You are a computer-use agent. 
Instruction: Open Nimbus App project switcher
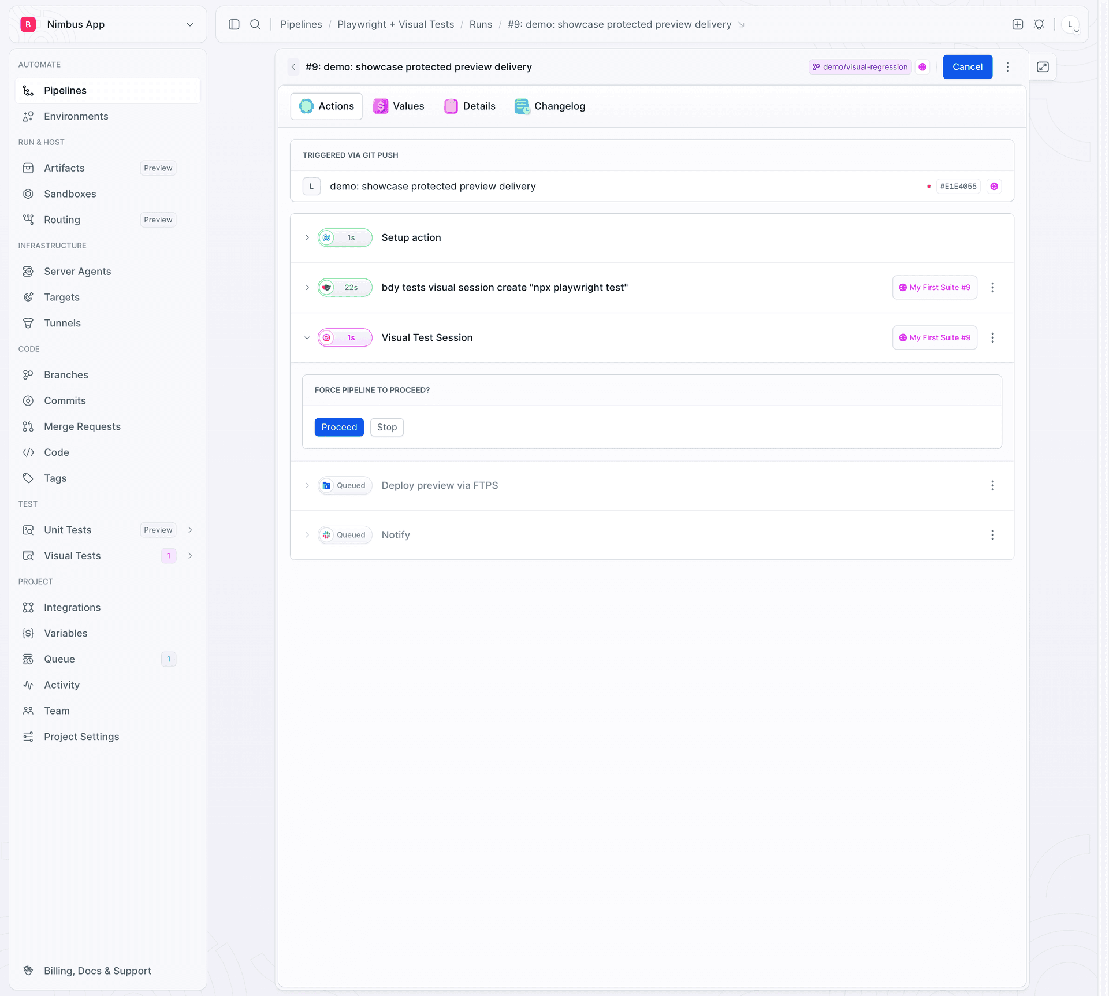108,24
